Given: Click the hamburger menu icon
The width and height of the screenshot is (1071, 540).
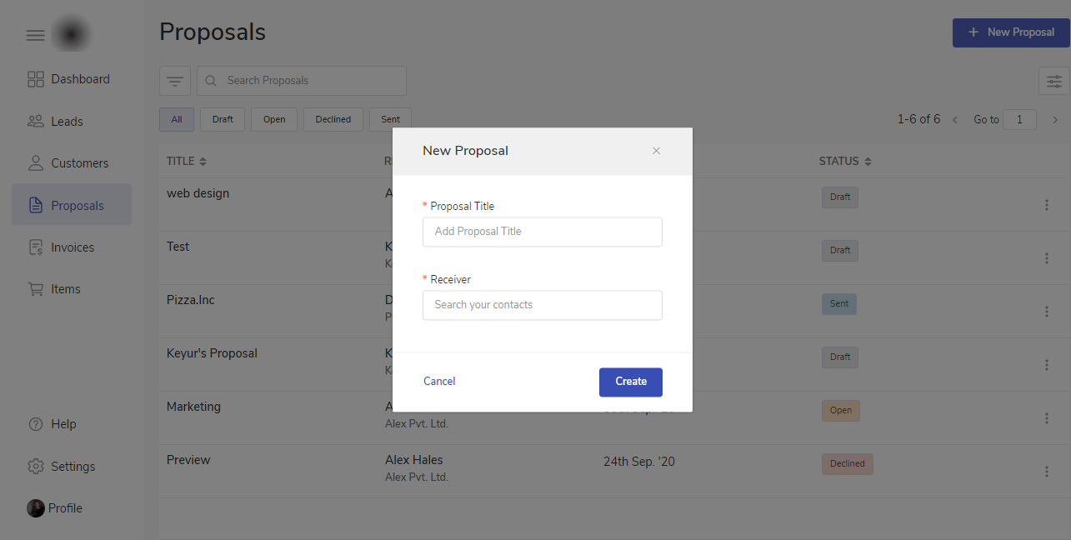Looking at the screenshot, I should coord(35,35).
